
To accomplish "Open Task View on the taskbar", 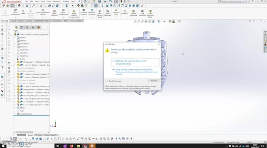I will (x=58, y=146).
